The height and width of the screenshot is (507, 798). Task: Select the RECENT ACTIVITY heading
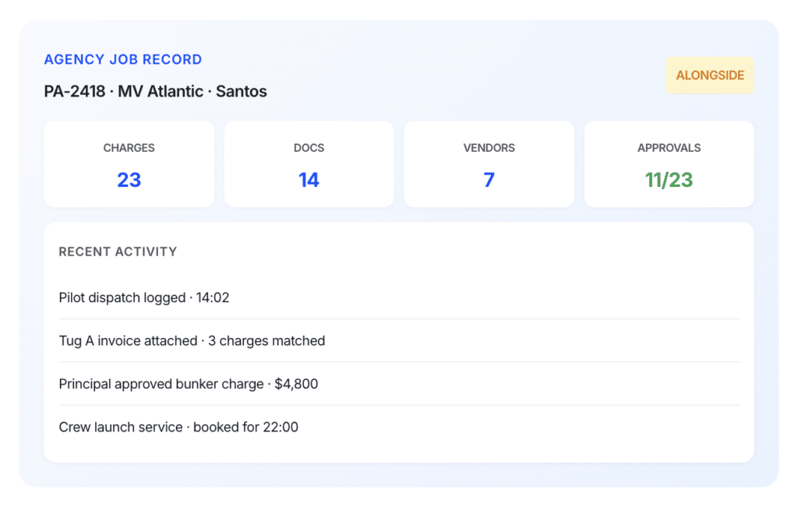click(x=118, y=252)
